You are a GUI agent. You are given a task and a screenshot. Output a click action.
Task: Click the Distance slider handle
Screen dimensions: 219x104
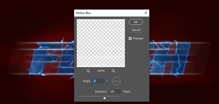104,98
